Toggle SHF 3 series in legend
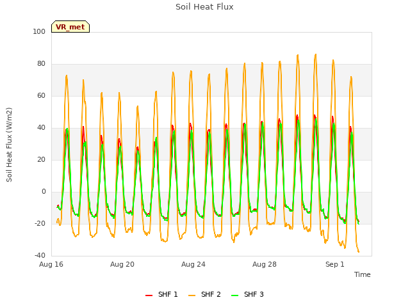410x307 pixels. (x=248, y=294)
